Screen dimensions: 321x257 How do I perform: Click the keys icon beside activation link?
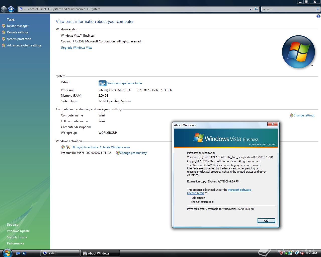(x=68, y=147)
